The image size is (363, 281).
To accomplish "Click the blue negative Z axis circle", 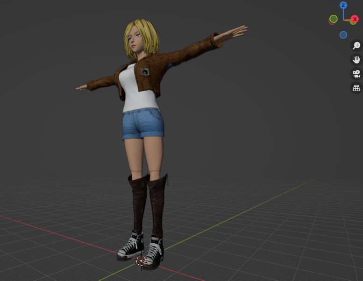I will coord(343,35).
